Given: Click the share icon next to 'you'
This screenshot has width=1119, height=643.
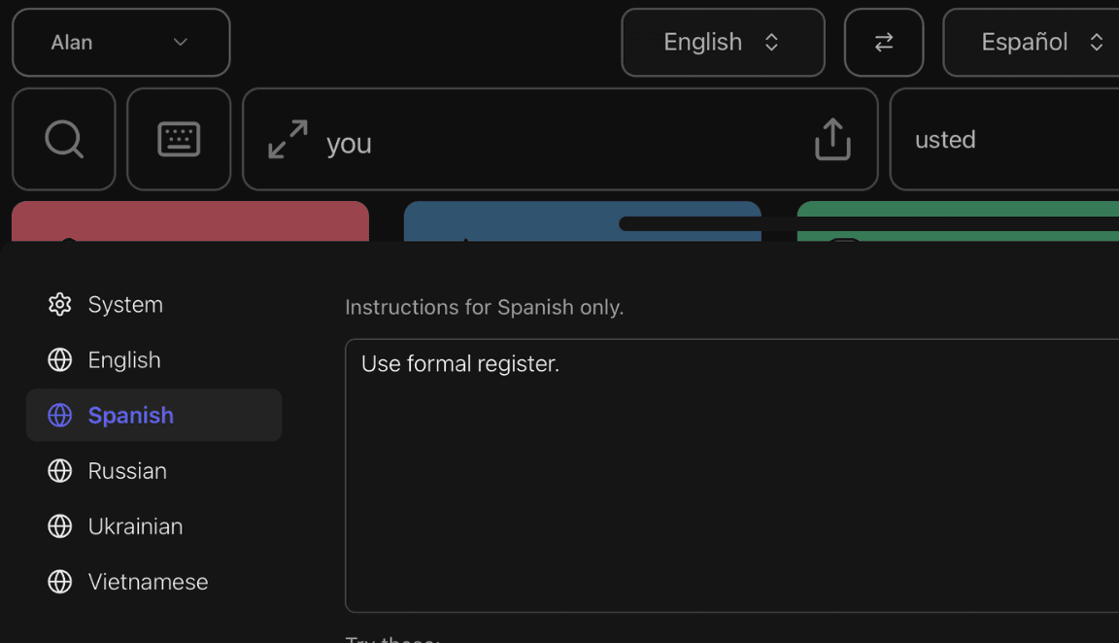Looking at the screenshot, I should pyautogui.click(x=831, y=140).
